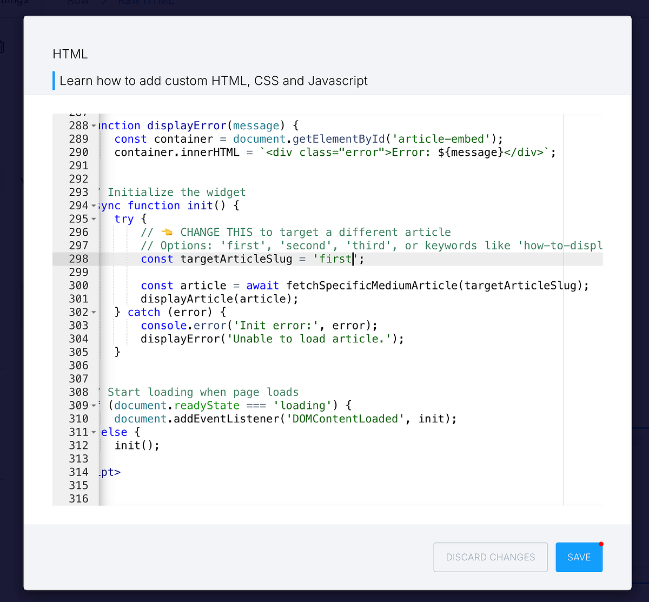This screenshot has width=649, height=602.
Task: Discard the unsaved changes
Action: (x=490, y=557)
